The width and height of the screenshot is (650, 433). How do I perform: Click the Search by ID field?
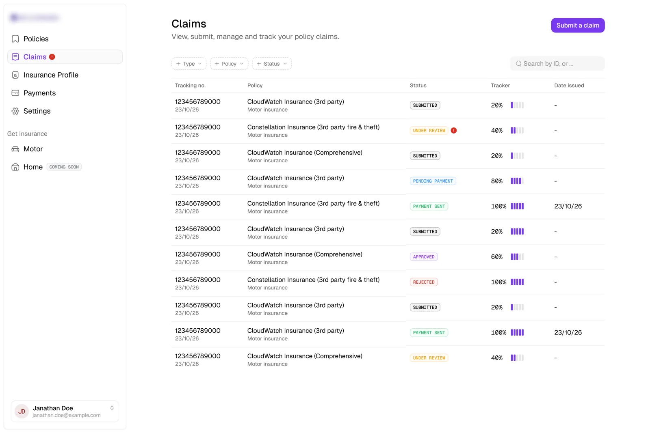tap(557, 64)
